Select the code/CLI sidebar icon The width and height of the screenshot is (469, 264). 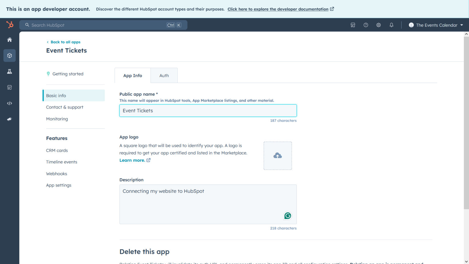coord(9,103)
